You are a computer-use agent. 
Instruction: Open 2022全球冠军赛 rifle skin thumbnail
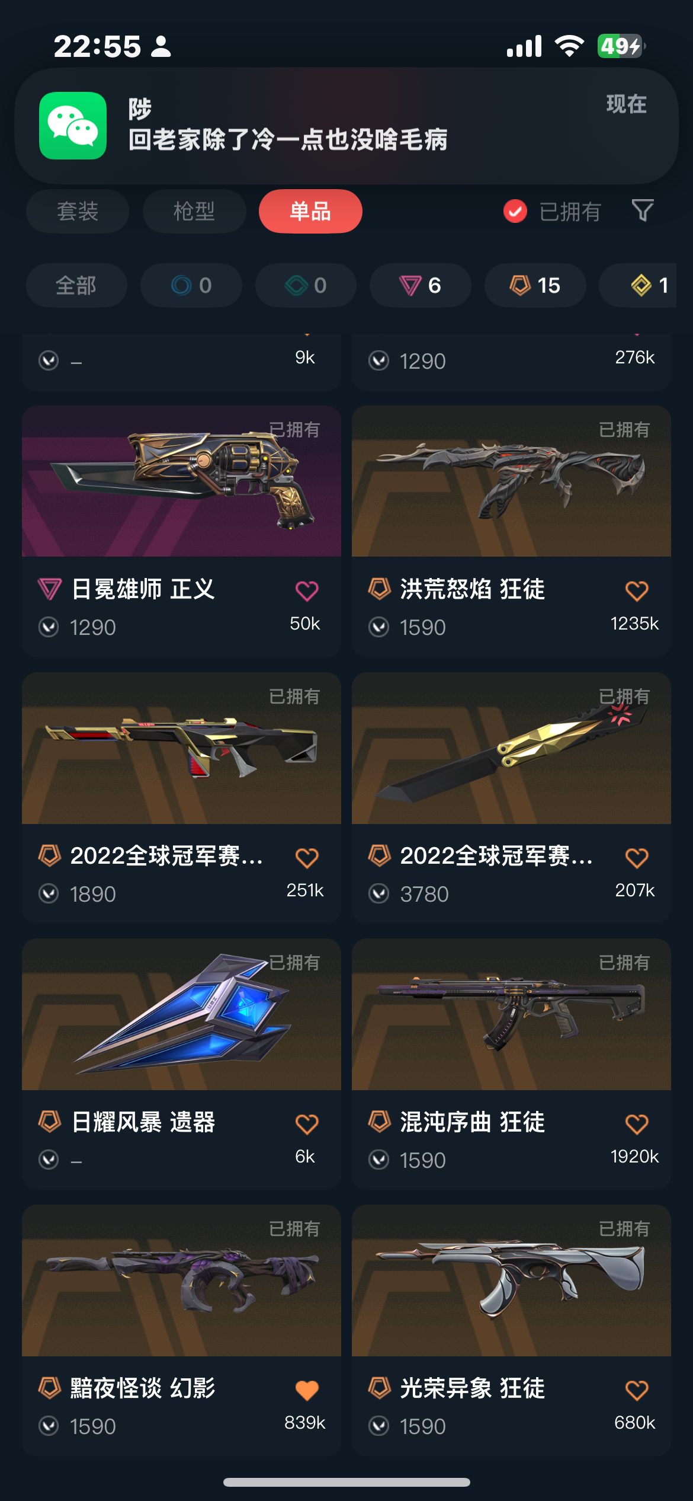[x=181, y=748]
